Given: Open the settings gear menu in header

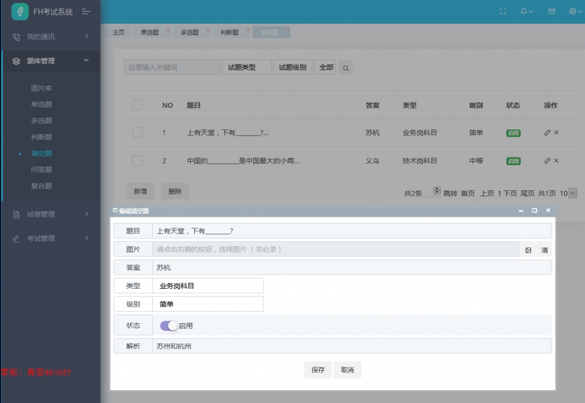Looking at the screenshot, I should (x=573, y=11).
